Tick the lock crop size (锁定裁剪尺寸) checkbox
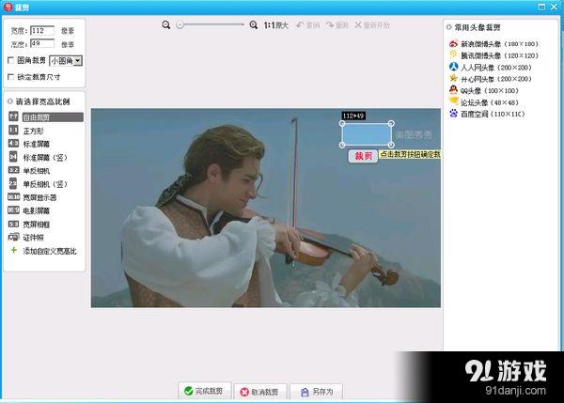Image resolution: width=564 pixels, height=403 pixels. (11, 77)
